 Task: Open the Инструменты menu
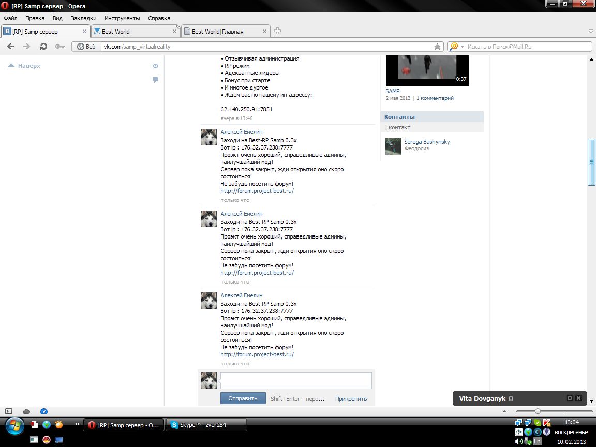(x=122, y=18)
